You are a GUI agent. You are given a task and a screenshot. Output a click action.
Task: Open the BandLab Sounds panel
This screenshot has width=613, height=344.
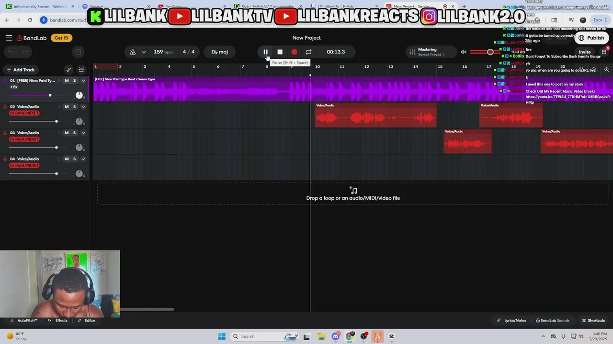553,321
